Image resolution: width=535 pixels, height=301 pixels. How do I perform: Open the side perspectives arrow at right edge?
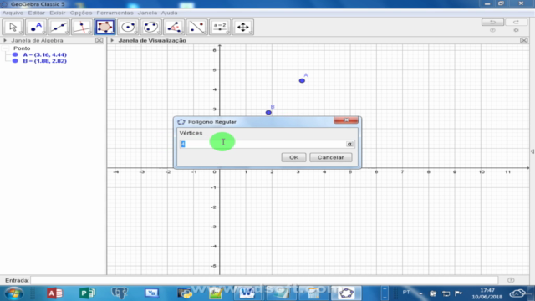point(532,151)
